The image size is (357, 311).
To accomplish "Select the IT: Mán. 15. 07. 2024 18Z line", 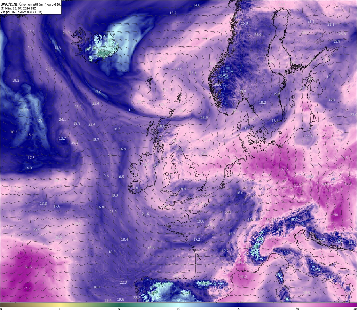I will pyautogui.click(x=18, y=8).
